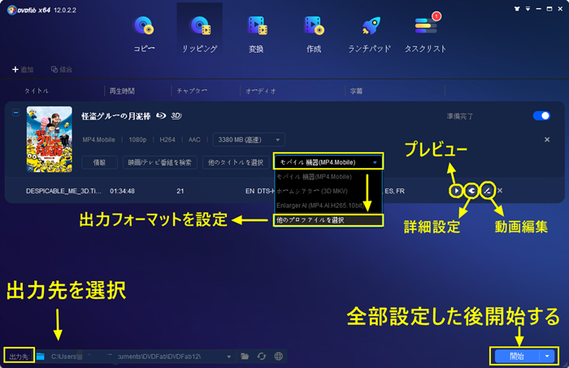Switch to the 変換 (Convert) module
The width and height of the screenshot is (569, 368).
(258, 32)
